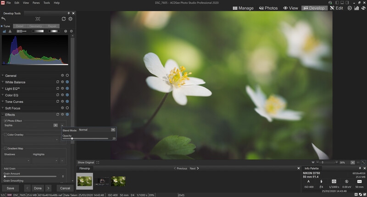
Task: Switch to the Geometry tab
Action: (x=36, y=26)
